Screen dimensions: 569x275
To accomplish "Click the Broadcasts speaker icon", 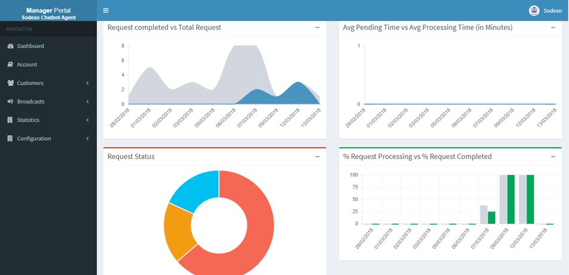I will 10,102.
